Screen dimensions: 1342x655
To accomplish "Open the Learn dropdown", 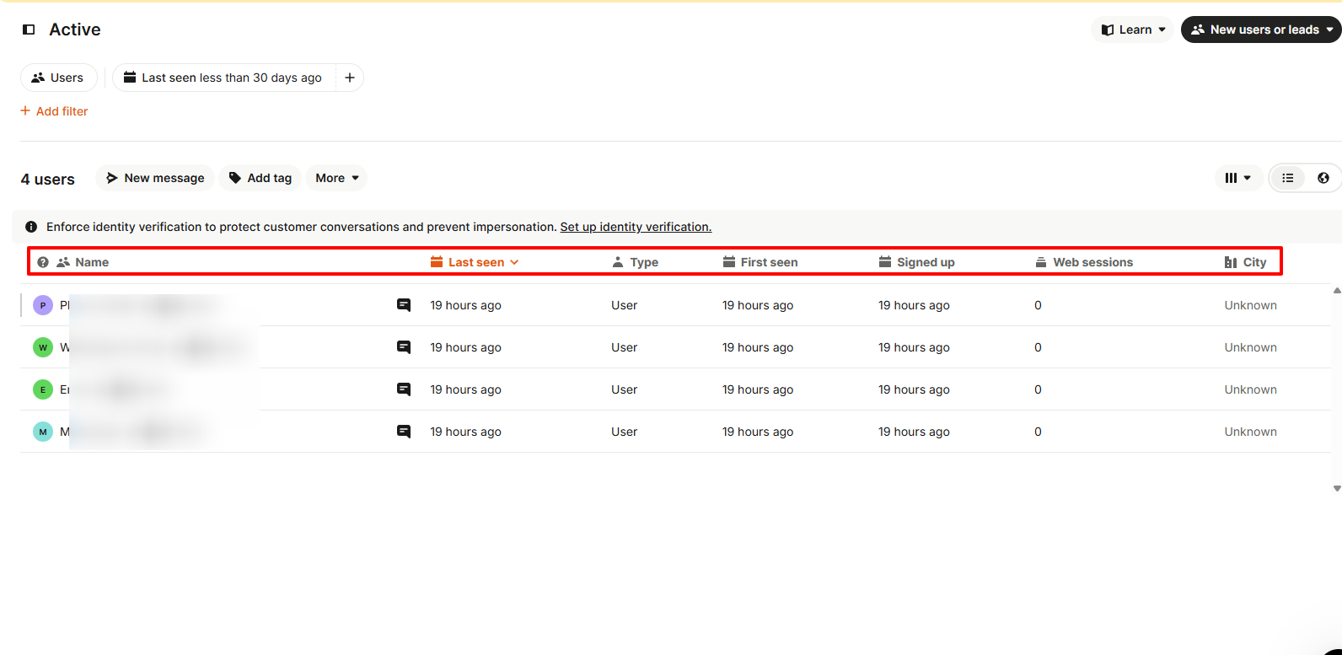I will tap(1132, 30).
